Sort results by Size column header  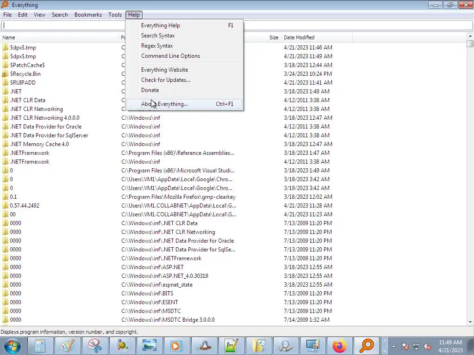click(x=274, y=37)
